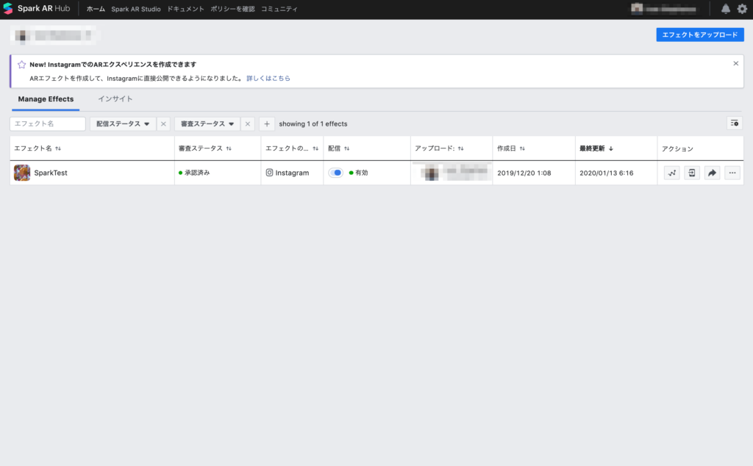Open the settings gear

click(x=742, y=9)
